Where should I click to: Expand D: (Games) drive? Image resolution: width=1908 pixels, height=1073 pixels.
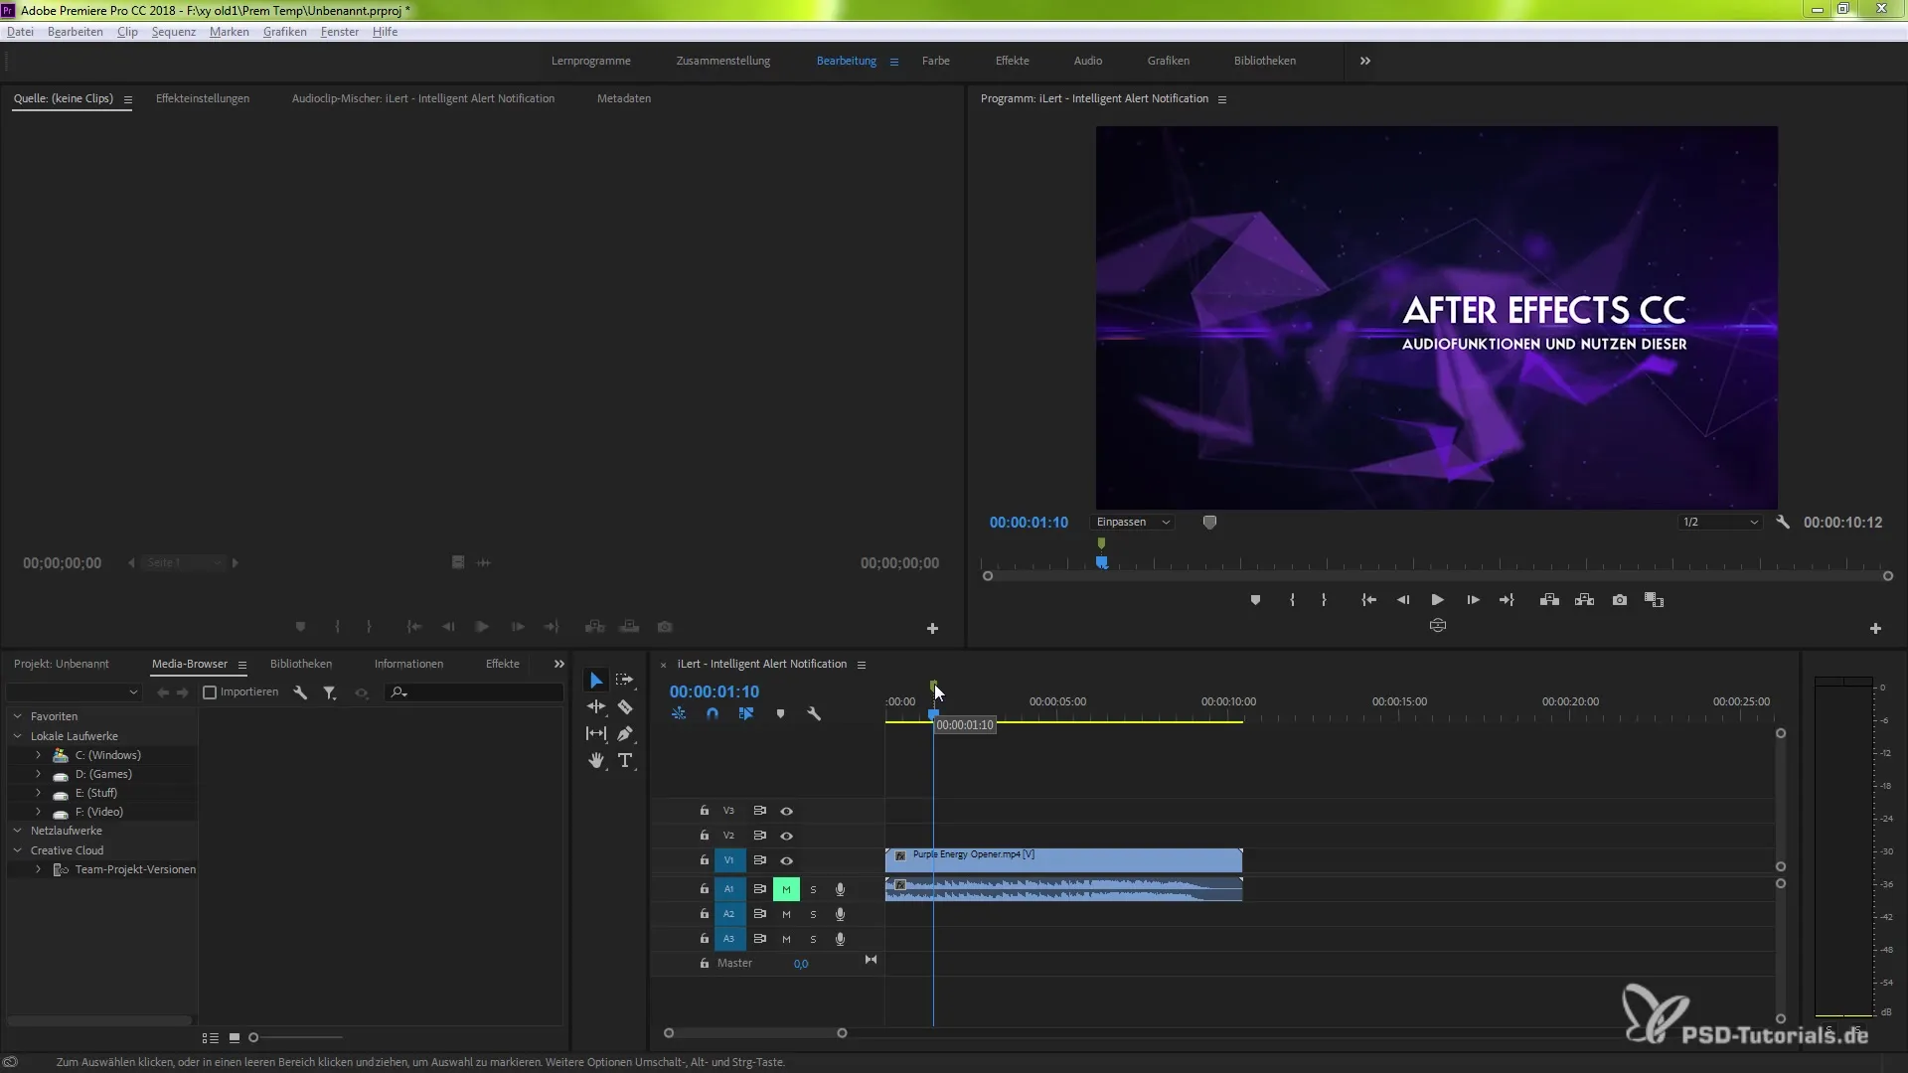[38, 774]
